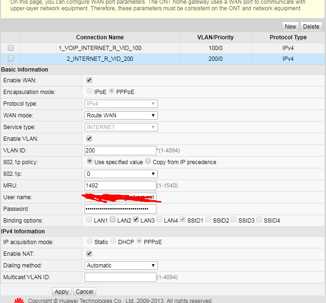
Task: Select PPPoE IP acquisition mode radio
Action: [x=139, y=241]
